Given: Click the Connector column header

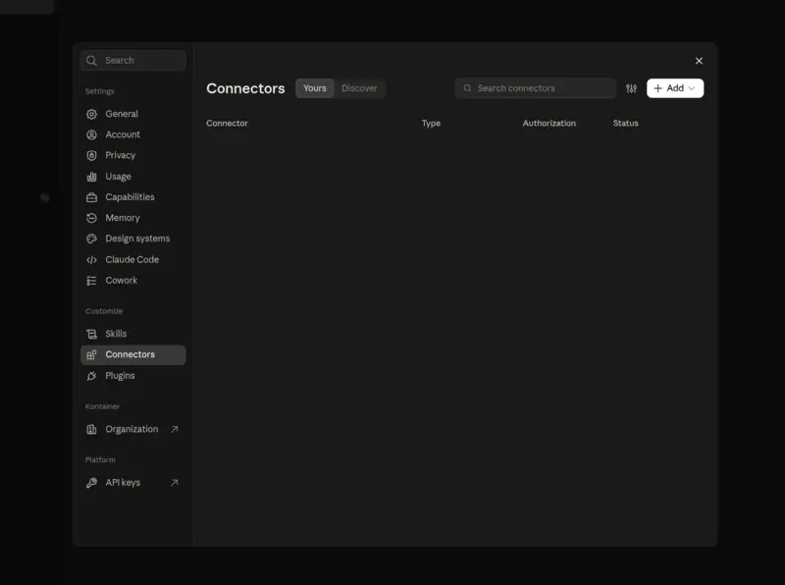Looking at the screenshot, I should pos(227,124).
